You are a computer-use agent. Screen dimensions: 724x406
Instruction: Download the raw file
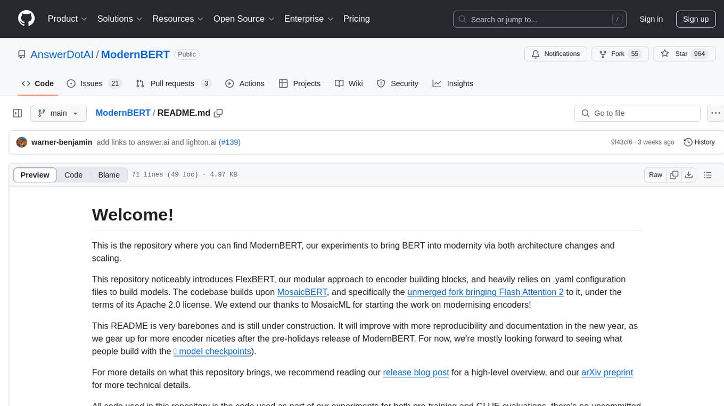pyautogui.click(x=689, y=175)
